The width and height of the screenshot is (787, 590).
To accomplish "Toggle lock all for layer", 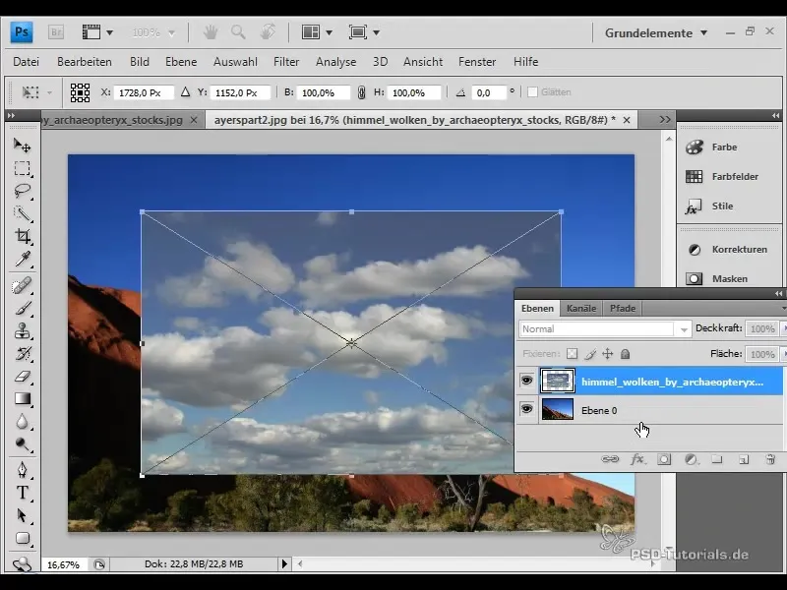I will coord(625,354).
